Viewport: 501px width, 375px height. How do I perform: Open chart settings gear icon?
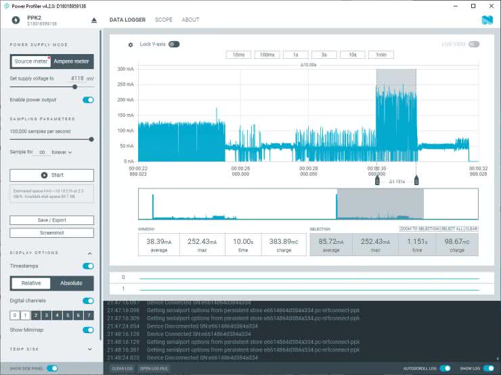click(131, 45)
